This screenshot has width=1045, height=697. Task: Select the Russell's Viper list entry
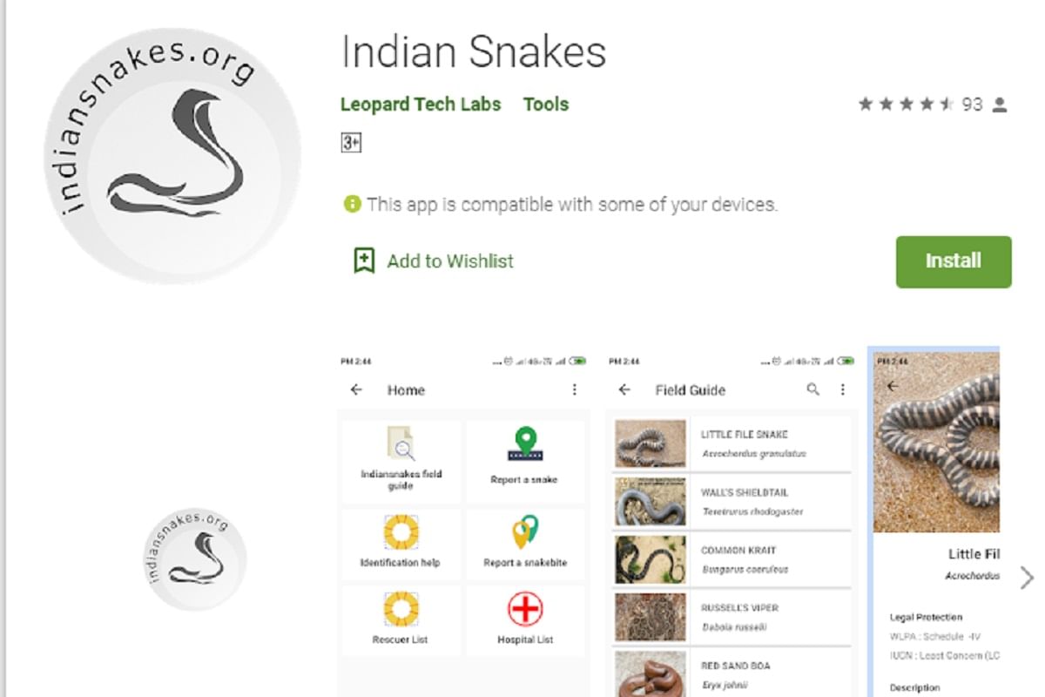(x=731, y=617)
